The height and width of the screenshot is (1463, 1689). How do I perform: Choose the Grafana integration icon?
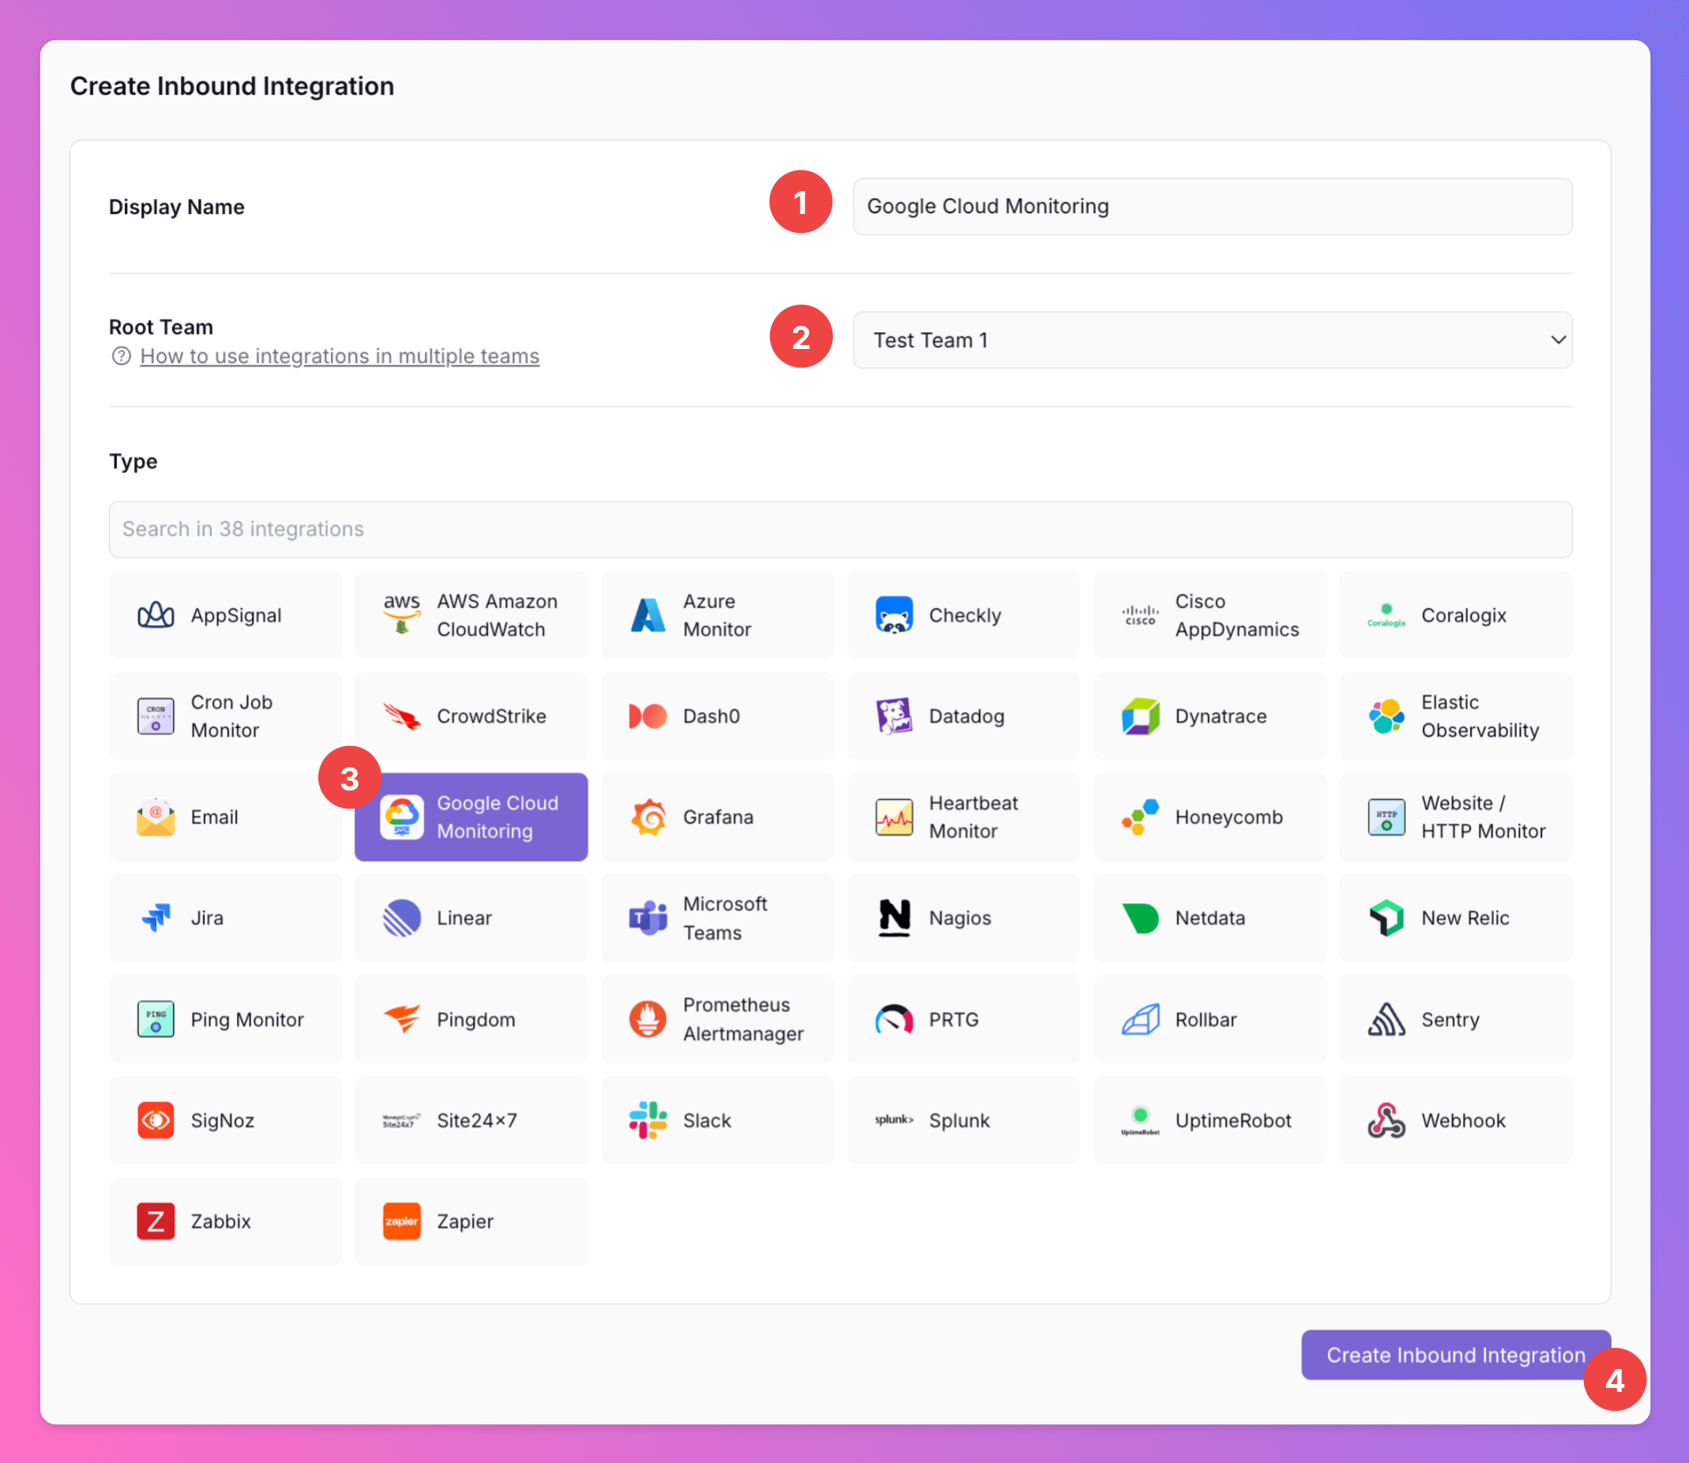click(648, 817)
